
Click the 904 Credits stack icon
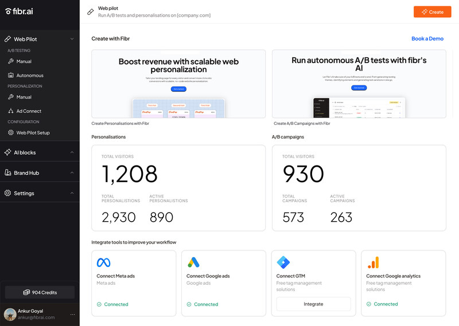pyautogui.click(x=26, y=292)
